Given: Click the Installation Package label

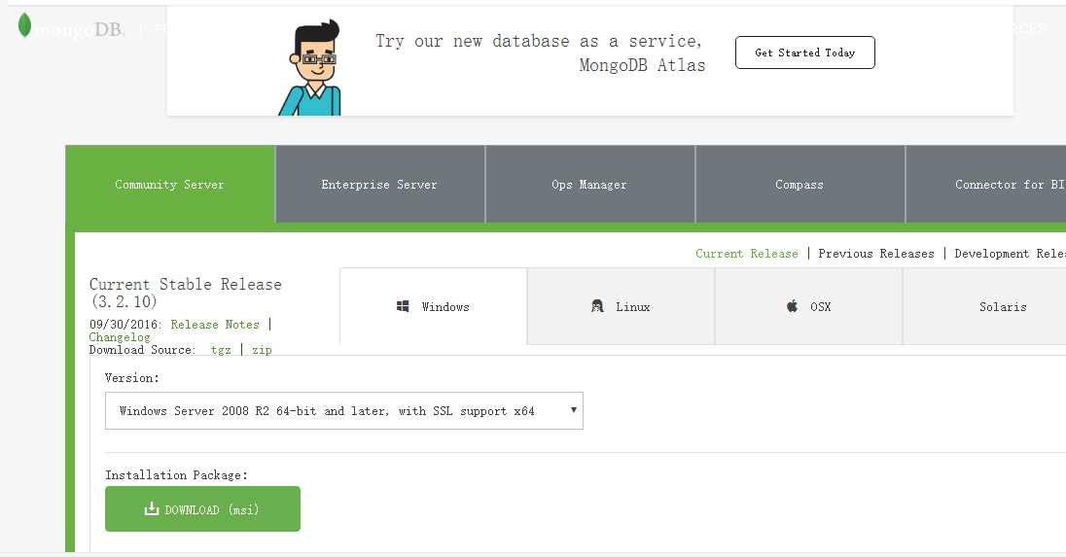Looking at the screenshot, I should tap(177, 474).
